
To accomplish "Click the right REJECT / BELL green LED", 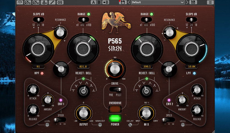I will tap(147, 79).
